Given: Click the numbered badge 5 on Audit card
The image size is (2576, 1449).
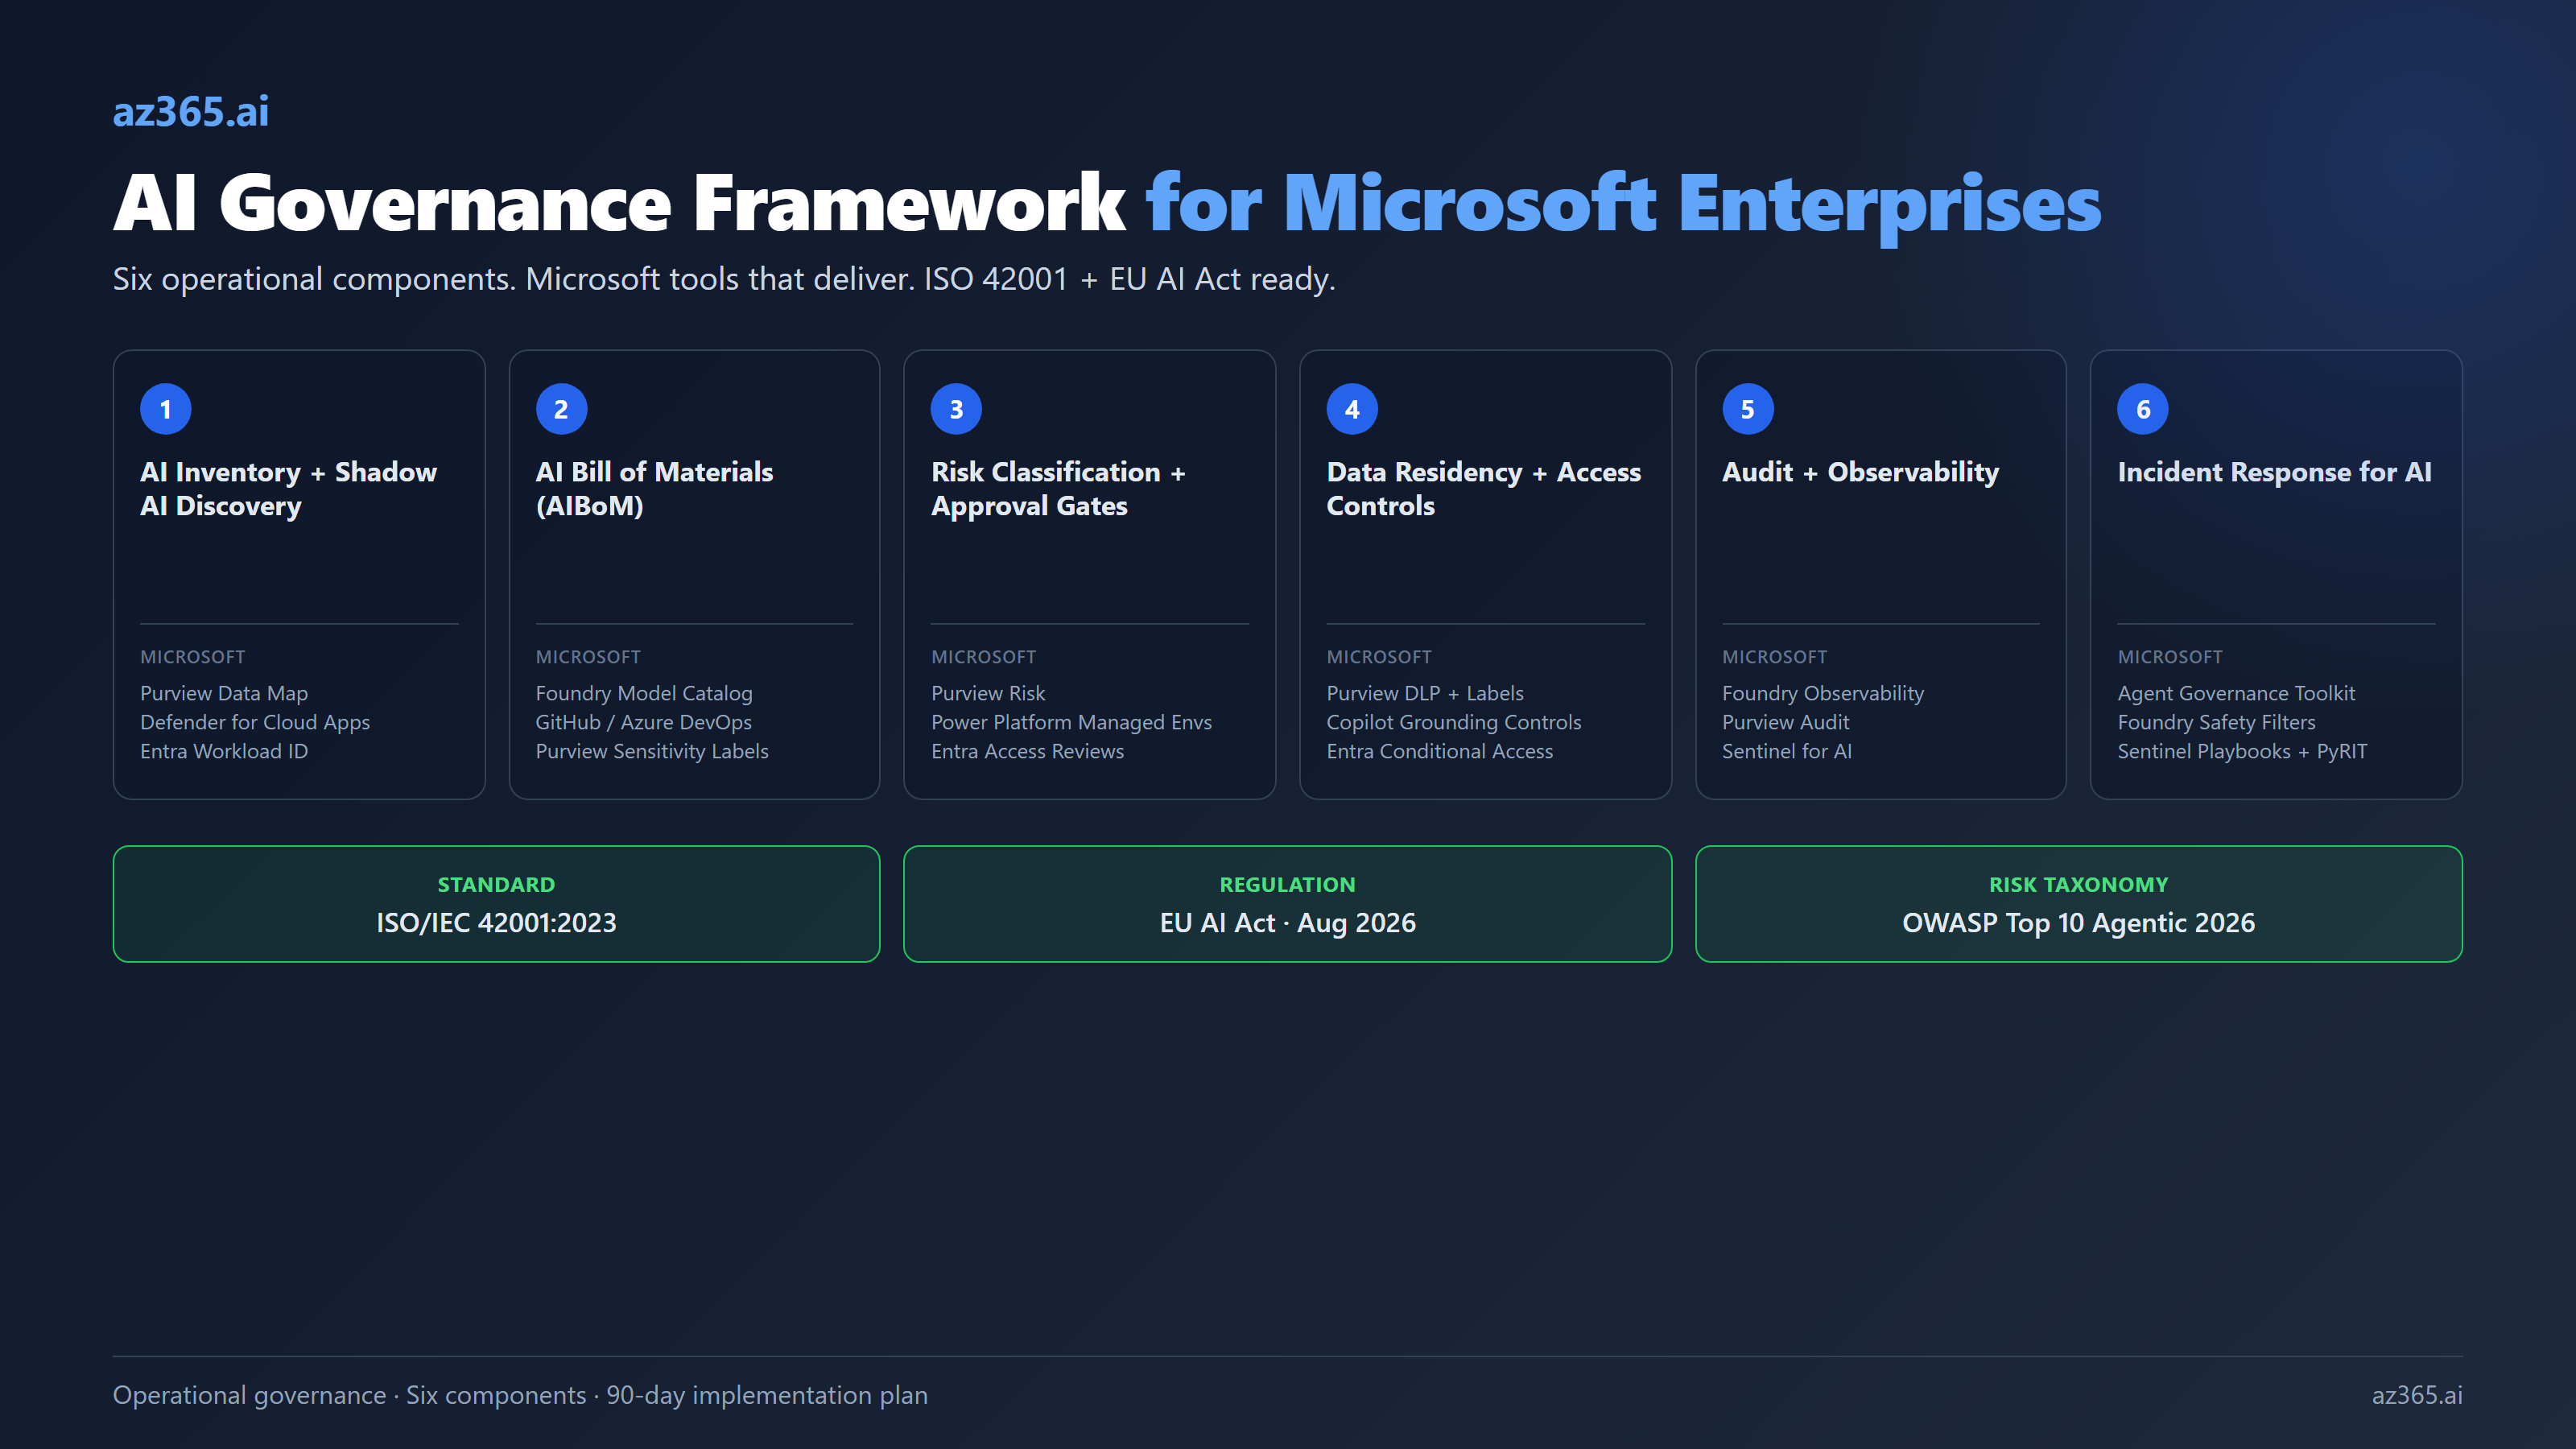Looking at the screenshot, I should tap(1747, 408).
